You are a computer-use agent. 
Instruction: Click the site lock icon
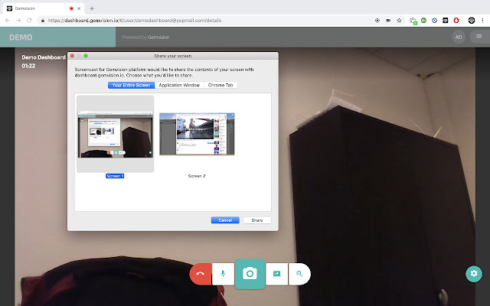[43, 21]
